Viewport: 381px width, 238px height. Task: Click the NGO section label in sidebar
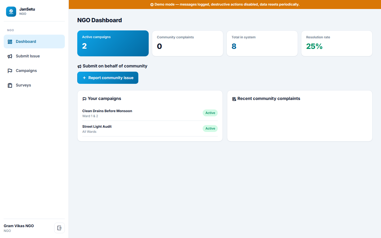click(x=11, y=30)
